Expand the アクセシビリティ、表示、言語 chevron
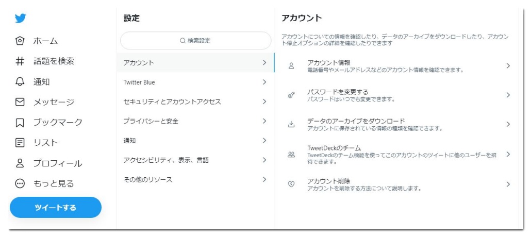This screenshot has height=237, width=531. point(264,160)
